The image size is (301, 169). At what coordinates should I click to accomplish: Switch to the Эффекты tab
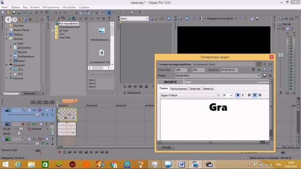click(x=208, y=89)
